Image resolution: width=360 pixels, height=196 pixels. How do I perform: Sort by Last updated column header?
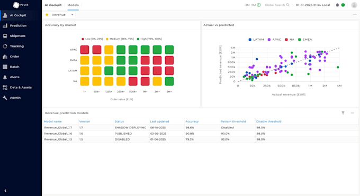point(159,122)
